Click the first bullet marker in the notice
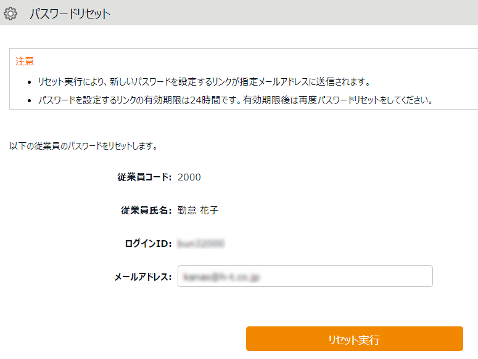Screen dimensions: 478x359 [x=31, y=82]
